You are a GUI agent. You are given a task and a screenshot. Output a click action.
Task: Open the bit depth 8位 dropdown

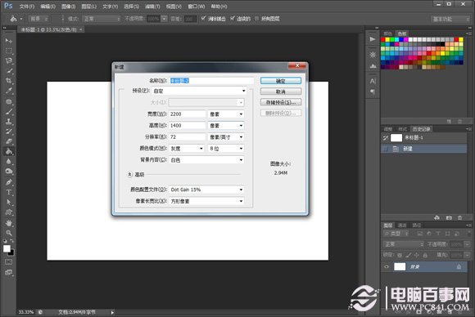226,149
